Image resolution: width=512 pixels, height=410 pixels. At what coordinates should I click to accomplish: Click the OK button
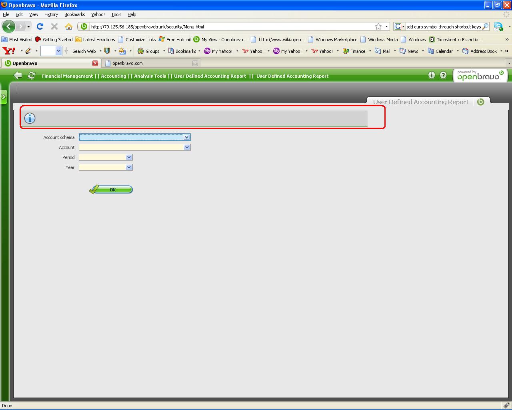pos(111,189)
